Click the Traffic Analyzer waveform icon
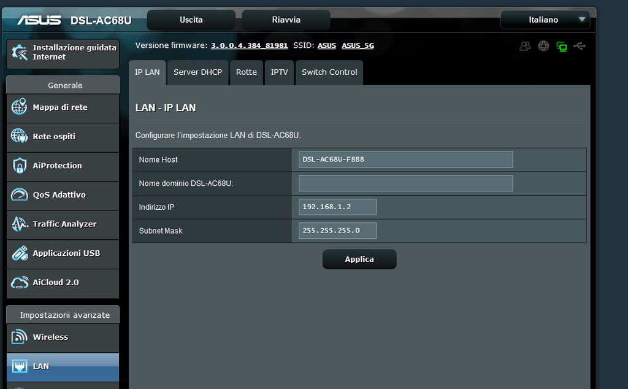The height and width of the screenshot is (389, 628). click(20, 224)
